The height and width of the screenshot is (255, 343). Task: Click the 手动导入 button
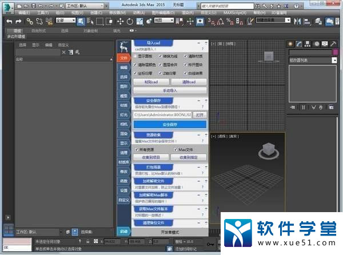[170, 90]
